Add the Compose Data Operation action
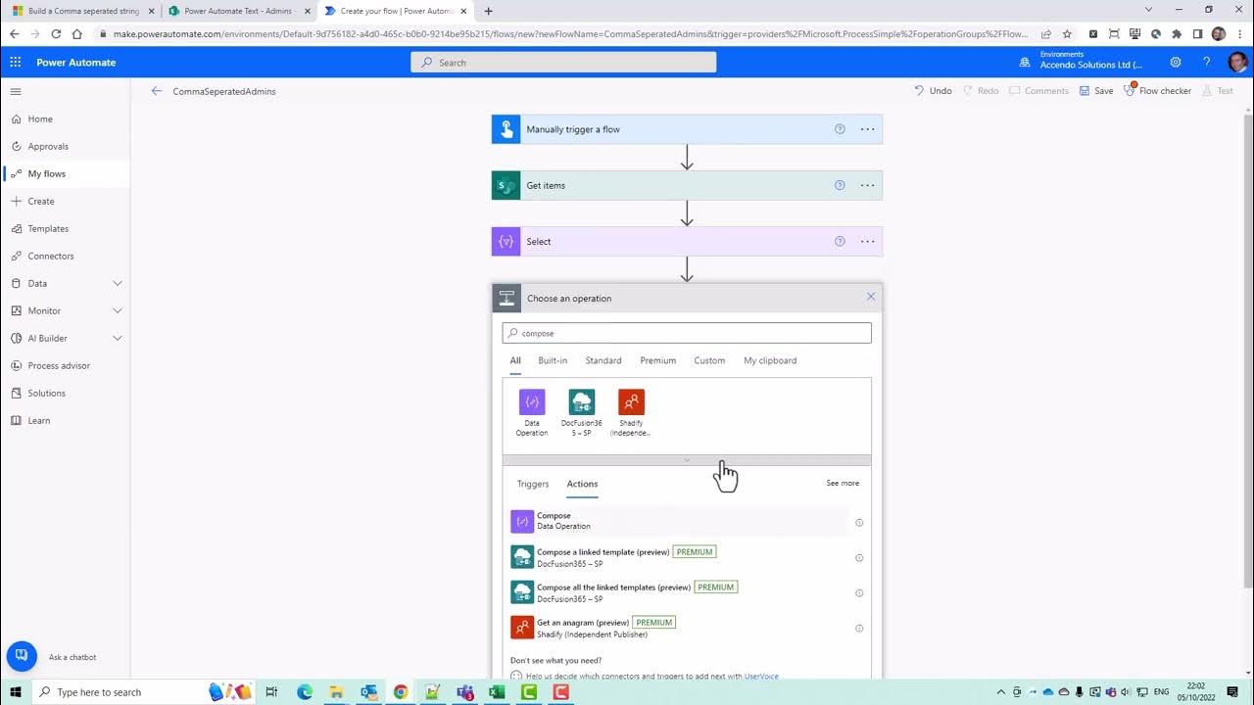This screenshot has height=705, width=1254. 679,522
